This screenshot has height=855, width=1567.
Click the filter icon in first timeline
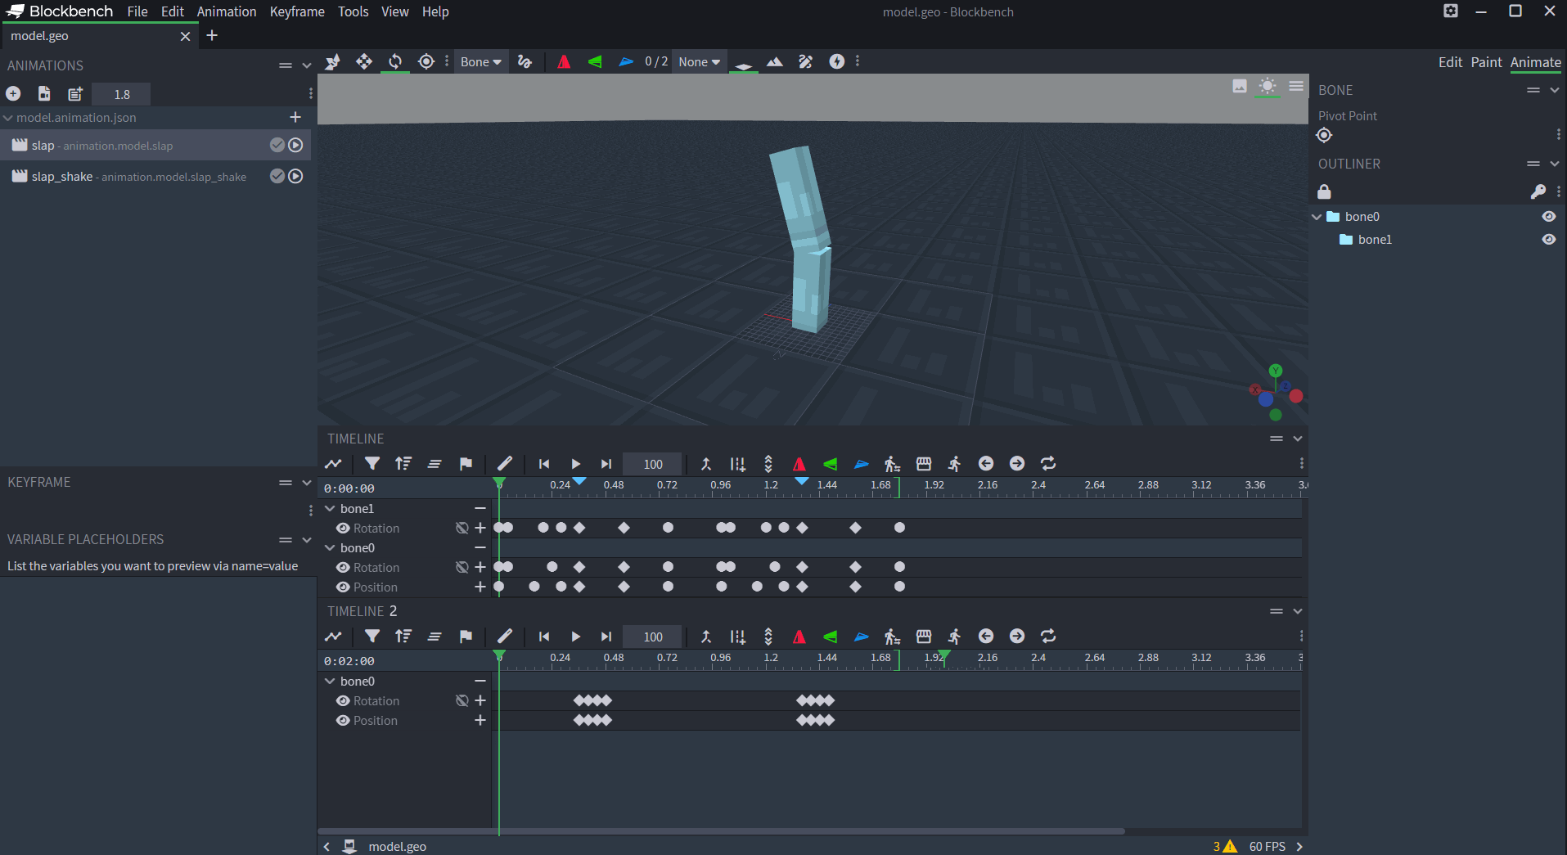click(371, 464)
